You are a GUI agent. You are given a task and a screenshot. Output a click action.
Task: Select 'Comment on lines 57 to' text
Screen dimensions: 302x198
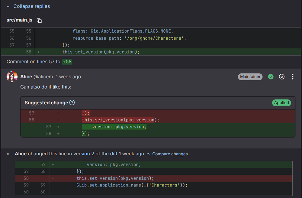click(x=33, y=62)
